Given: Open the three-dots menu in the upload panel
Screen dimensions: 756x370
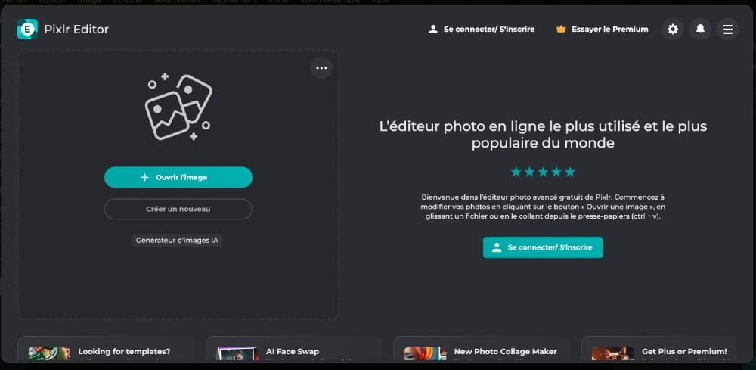Looking at the screenshot, I should point(321,68).
